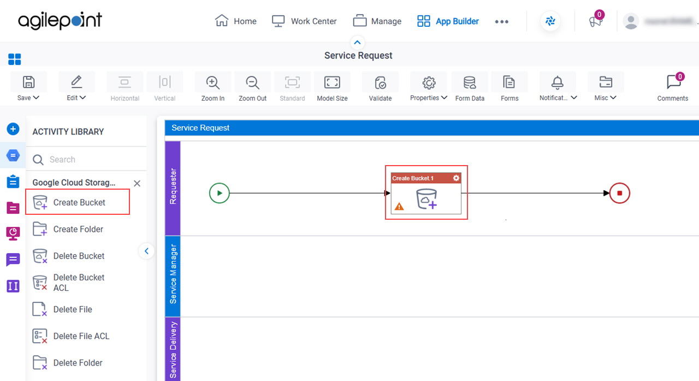Click the agilepoint logo

(x=60, y=21)
